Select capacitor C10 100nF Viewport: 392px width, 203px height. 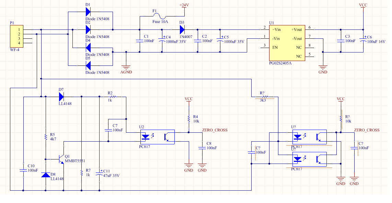point(23,170)
